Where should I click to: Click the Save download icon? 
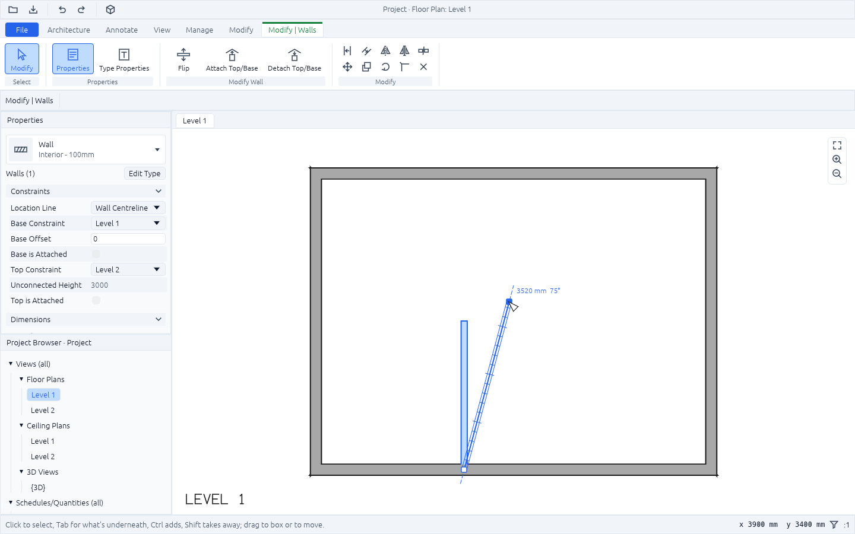click(33, 9)
